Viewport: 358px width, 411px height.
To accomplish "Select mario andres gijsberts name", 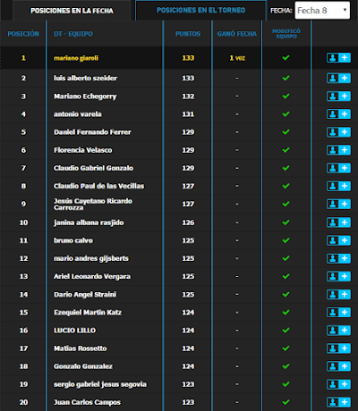I will click(91, 258).
